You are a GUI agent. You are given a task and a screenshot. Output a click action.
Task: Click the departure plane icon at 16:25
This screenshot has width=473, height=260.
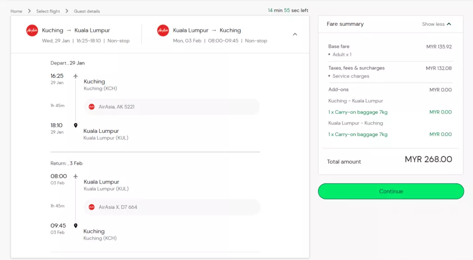click(x=75, y=76)
